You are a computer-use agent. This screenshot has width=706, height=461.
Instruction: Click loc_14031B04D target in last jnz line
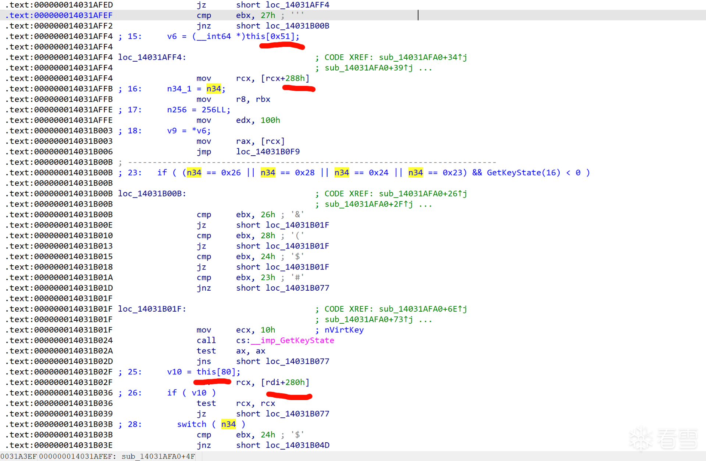297,445
